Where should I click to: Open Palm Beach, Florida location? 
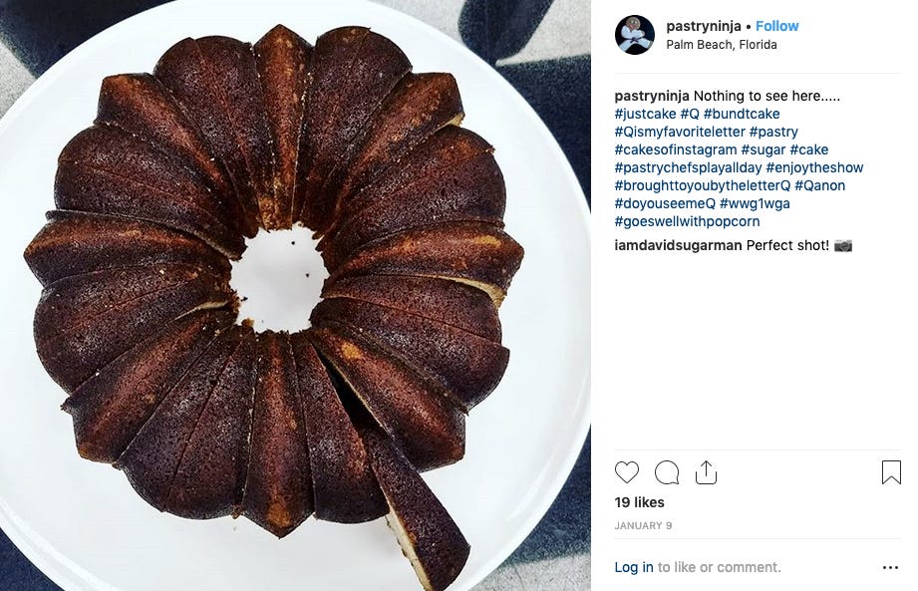coord(722,45)
